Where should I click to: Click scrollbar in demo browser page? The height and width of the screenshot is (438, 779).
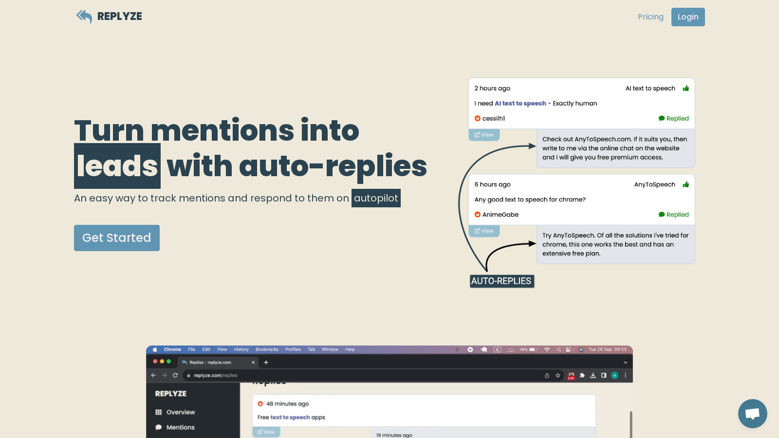pos(631,424)
